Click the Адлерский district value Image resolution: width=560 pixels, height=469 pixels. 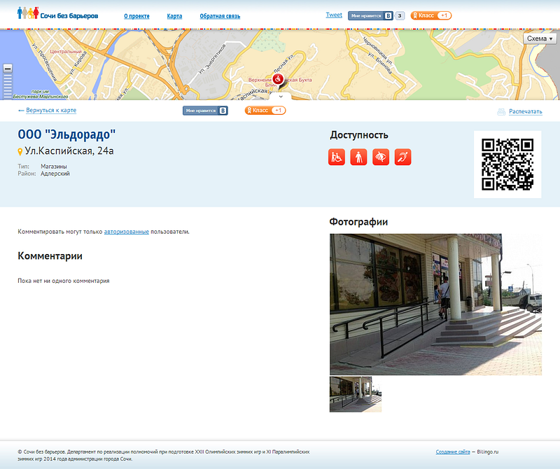[55, 174]
